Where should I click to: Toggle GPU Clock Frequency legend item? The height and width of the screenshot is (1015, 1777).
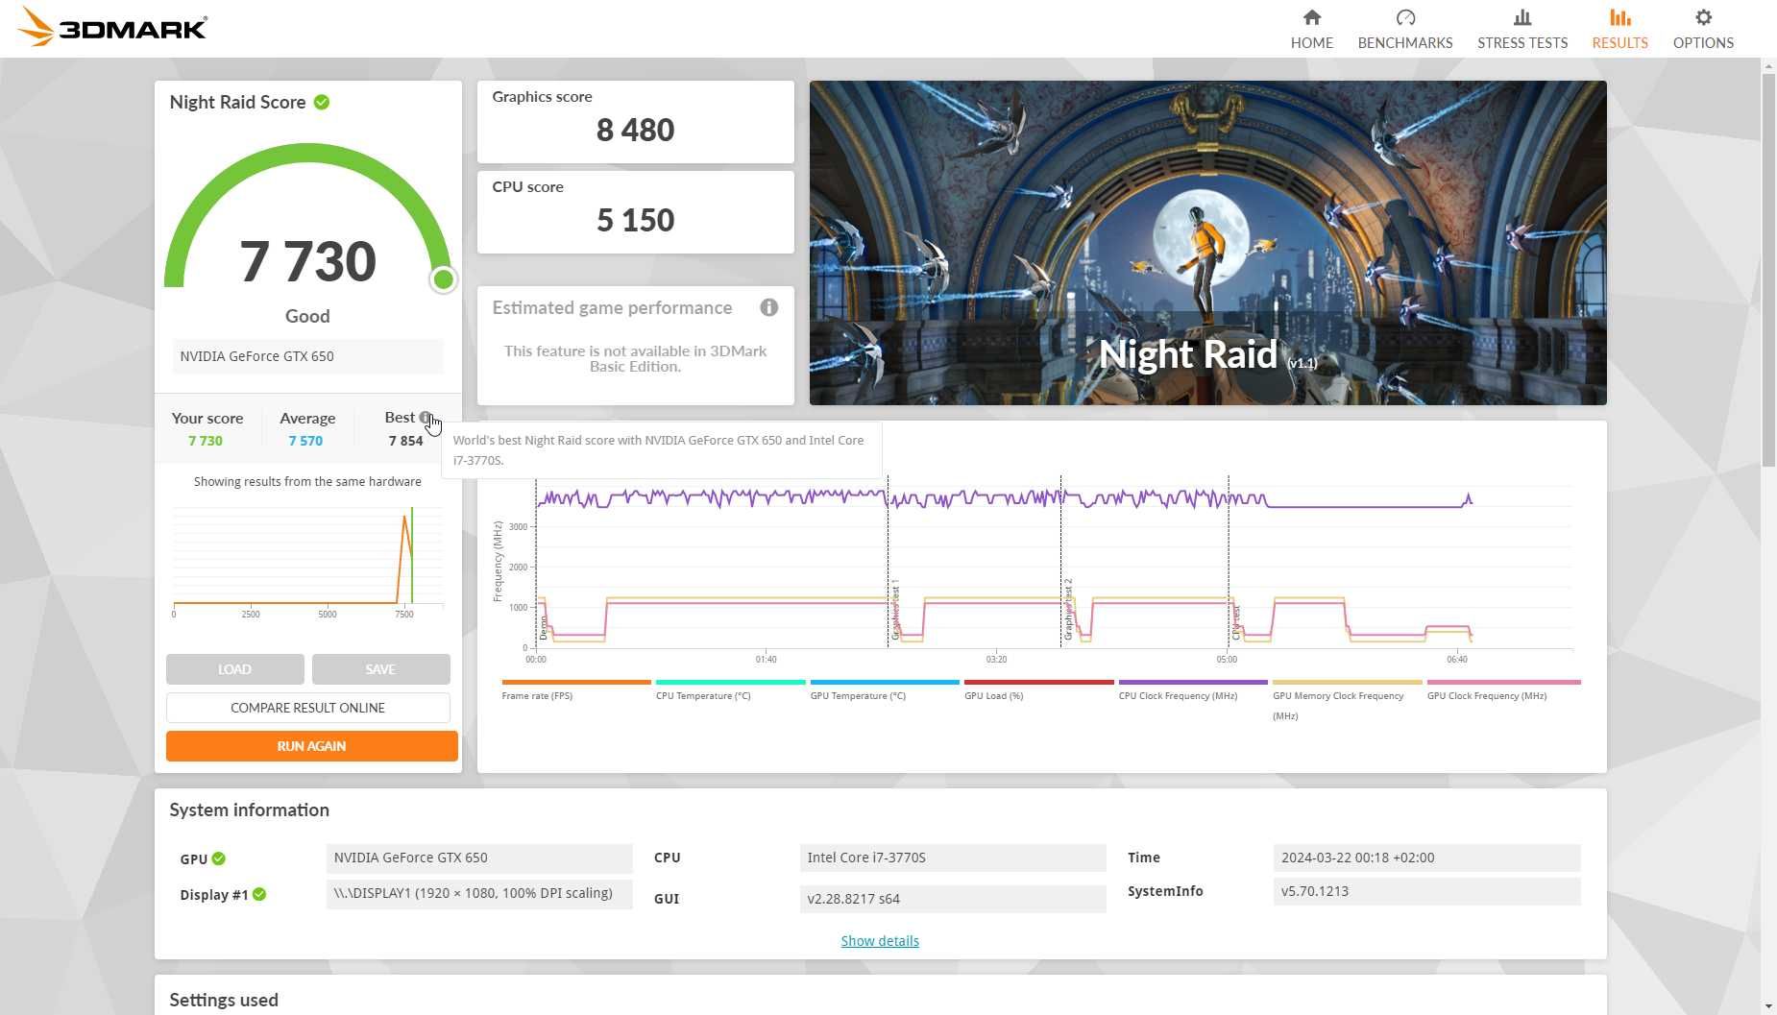coord(1503,689)
